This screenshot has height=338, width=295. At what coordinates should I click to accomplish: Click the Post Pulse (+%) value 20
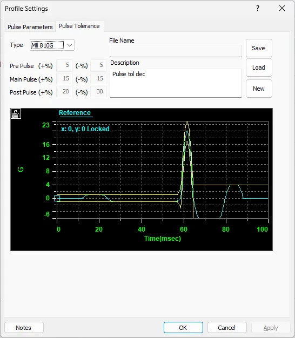[64, 92]
